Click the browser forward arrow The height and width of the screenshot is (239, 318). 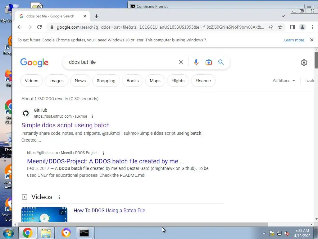tap(30, 27)
